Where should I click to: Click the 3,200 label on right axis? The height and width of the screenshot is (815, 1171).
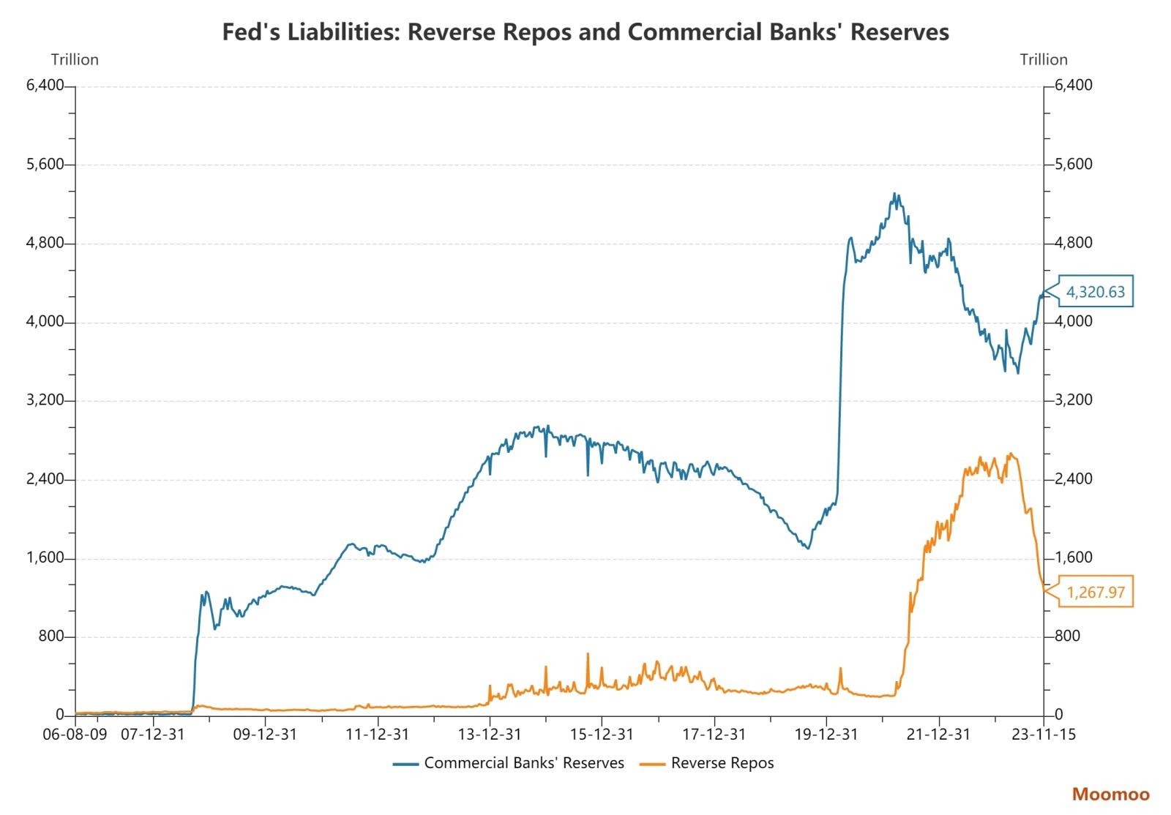tap(1073, 400)
